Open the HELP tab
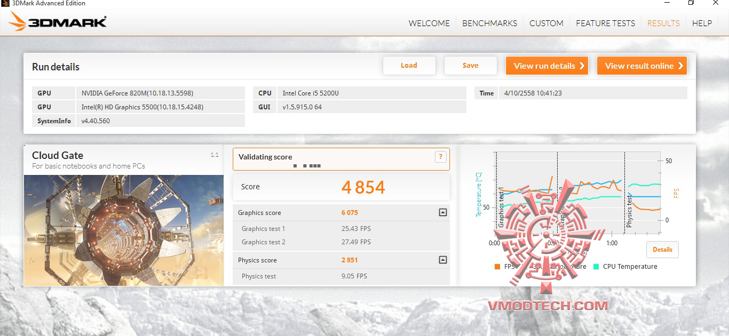This screenshot has width=729, height=336. (702, 23)
